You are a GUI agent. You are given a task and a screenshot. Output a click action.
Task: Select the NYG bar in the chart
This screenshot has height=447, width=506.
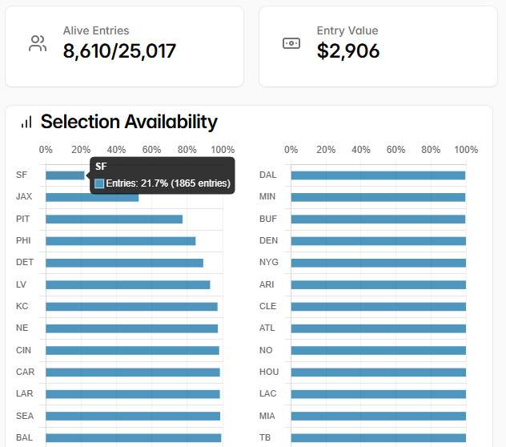click(379, 263)
